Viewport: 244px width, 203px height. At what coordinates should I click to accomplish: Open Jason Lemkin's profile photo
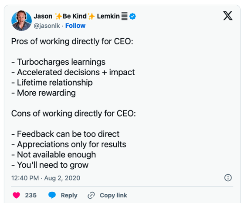click(21, 20)
